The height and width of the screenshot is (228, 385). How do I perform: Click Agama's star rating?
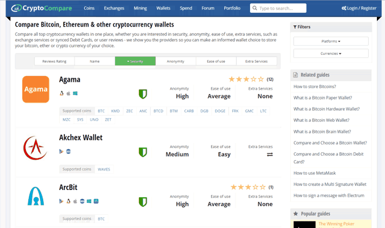[x=247, y=79]
